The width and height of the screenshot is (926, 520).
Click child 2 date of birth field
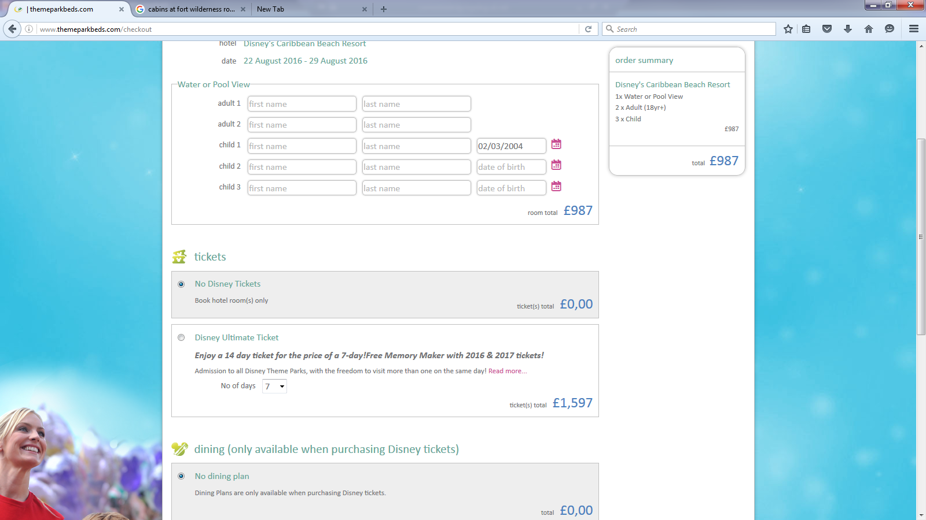[x=511, y=167]
